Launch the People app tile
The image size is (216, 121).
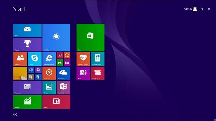(x=20, y=59)
